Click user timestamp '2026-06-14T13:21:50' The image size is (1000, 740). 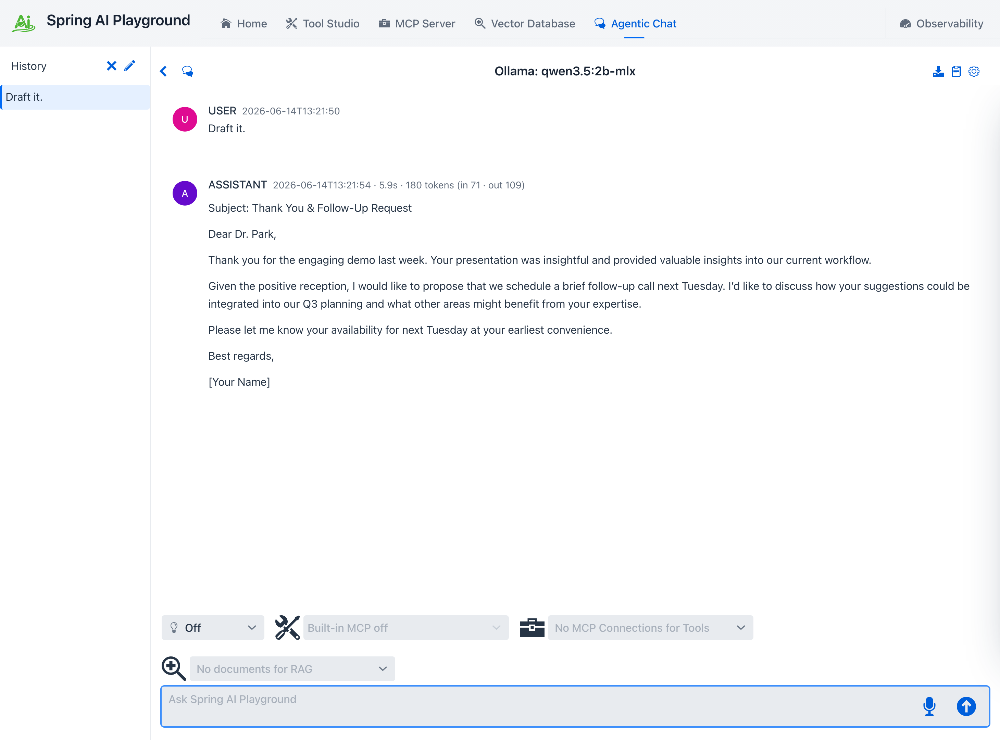(x=291, y=111)
